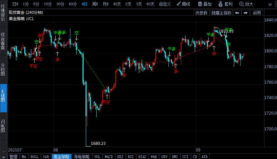Click the 管理 indicator management button
Viewport: 277px width, 159px height.
13,157
